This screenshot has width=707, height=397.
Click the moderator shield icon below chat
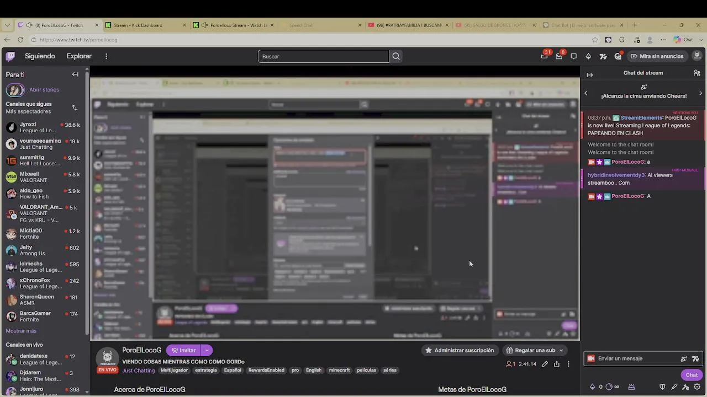663,387
